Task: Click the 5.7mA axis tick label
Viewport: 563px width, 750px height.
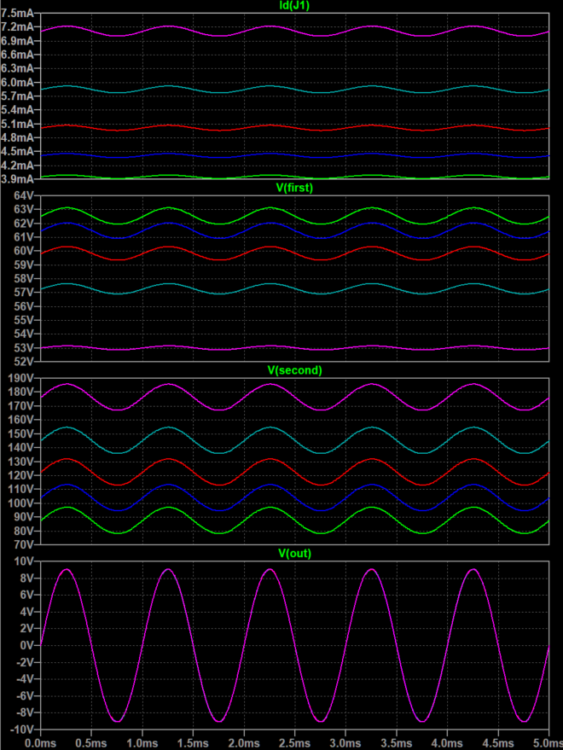Action: pos(17,96)
